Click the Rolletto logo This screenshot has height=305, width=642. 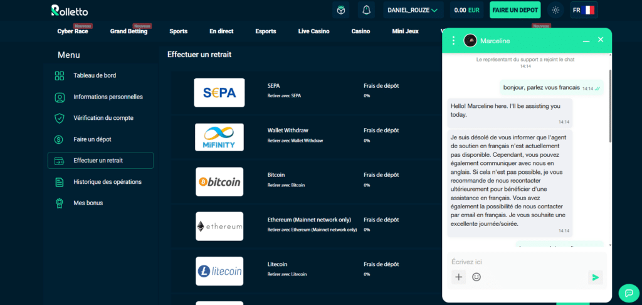[x=69, y=10]
